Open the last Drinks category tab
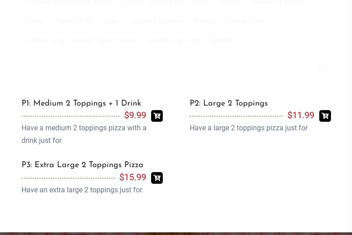This screenshot has width=352, height=235. coord(221,40)
